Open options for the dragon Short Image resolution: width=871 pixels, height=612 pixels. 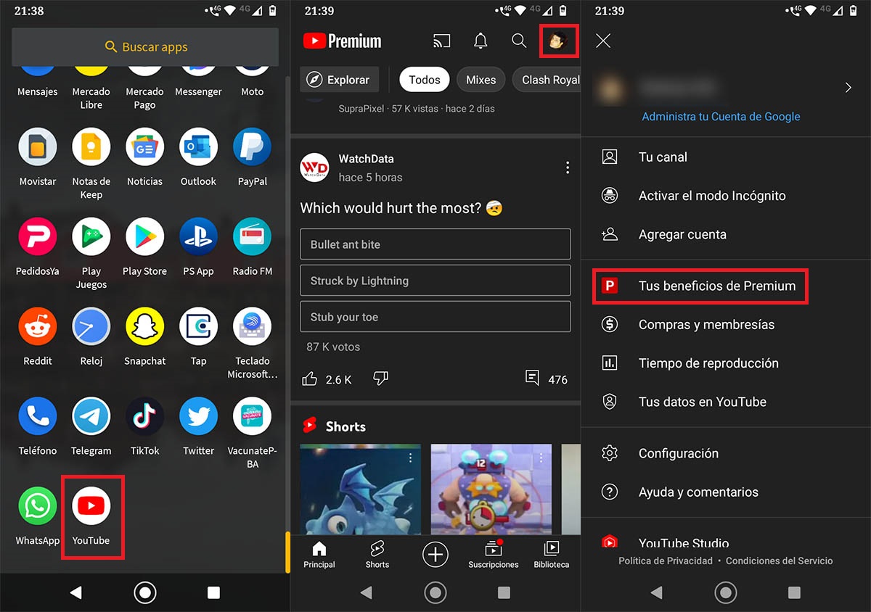(411, 458)
